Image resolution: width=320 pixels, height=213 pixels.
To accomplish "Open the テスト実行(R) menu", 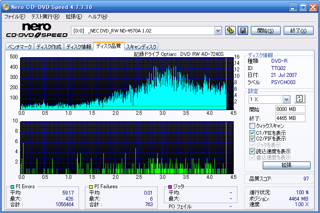I will pyautogui.click(x=45, y=17).
